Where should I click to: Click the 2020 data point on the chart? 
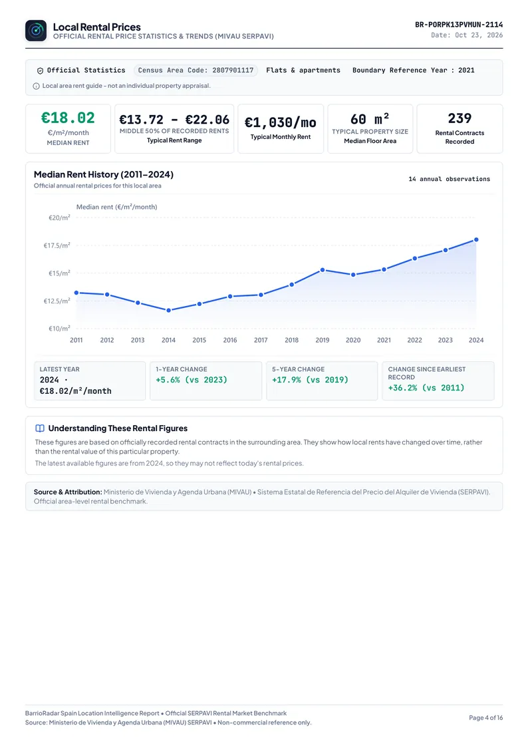353,275
